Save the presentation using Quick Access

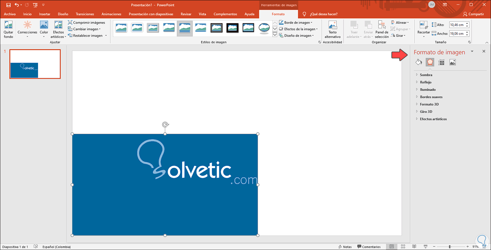(x=9, y=5)
